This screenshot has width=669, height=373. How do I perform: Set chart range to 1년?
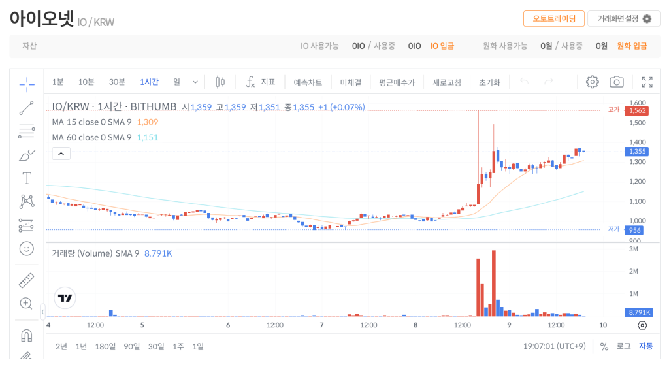point(81,346)
